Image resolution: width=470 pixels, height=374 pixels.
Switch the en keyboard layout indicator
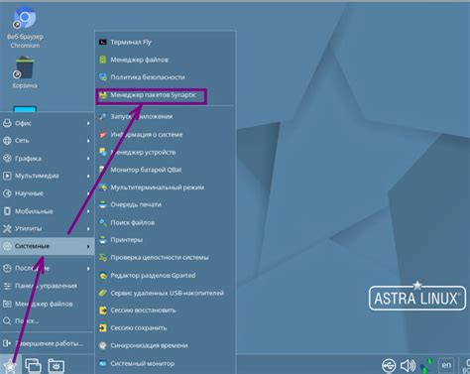click(x=446, y=365)
